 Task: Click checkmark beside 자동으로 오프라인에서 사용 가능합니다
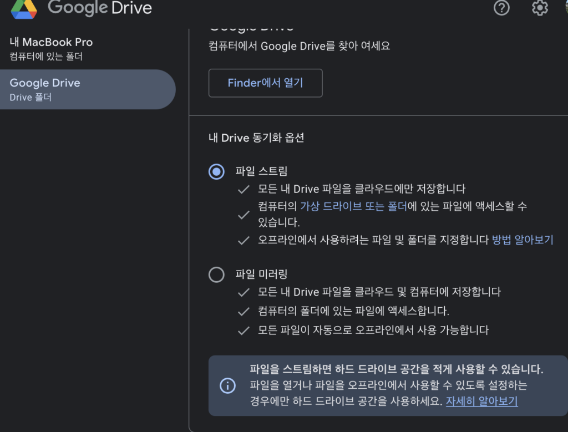pos(244,331)
